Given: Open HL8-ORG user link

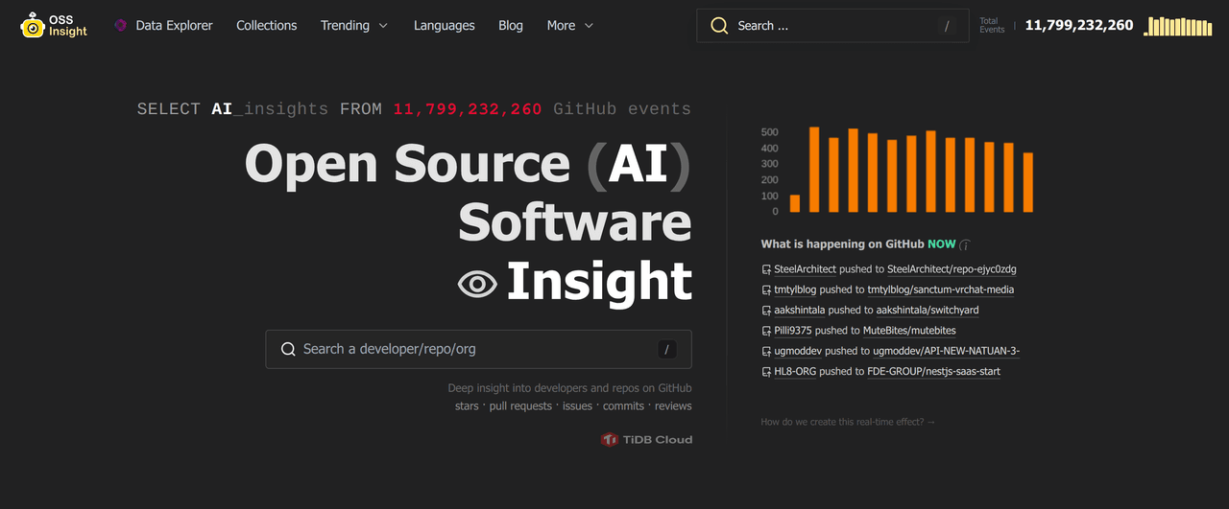Looking at the screenshot, I should tap(795, 372).
